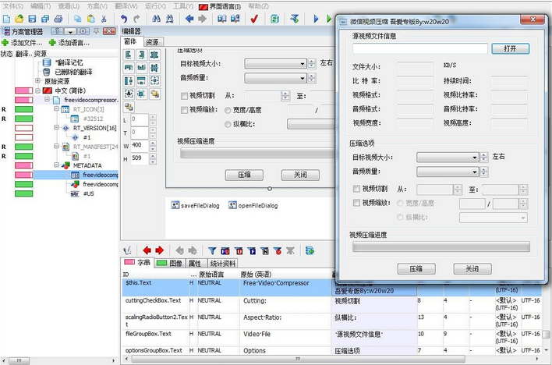Image resolution: width=552 pixels, height=365 pixels.
Task: Click the Copy toolbar icon
Action: coord(77,19)
